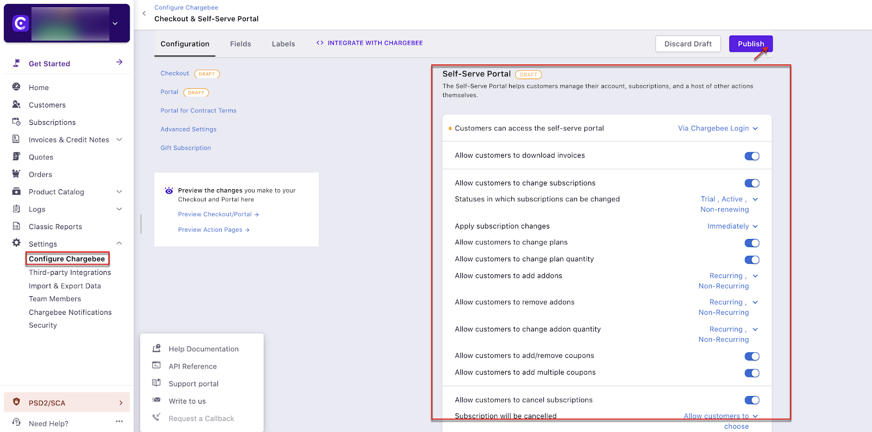Click the Request a Callback phone icon
Viewport: 872px width, 432px height.
coord(156,418)
